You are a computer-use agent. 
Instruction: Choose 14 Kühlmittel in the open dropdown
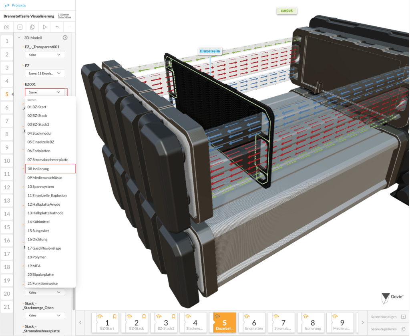[x=39, y=222]
